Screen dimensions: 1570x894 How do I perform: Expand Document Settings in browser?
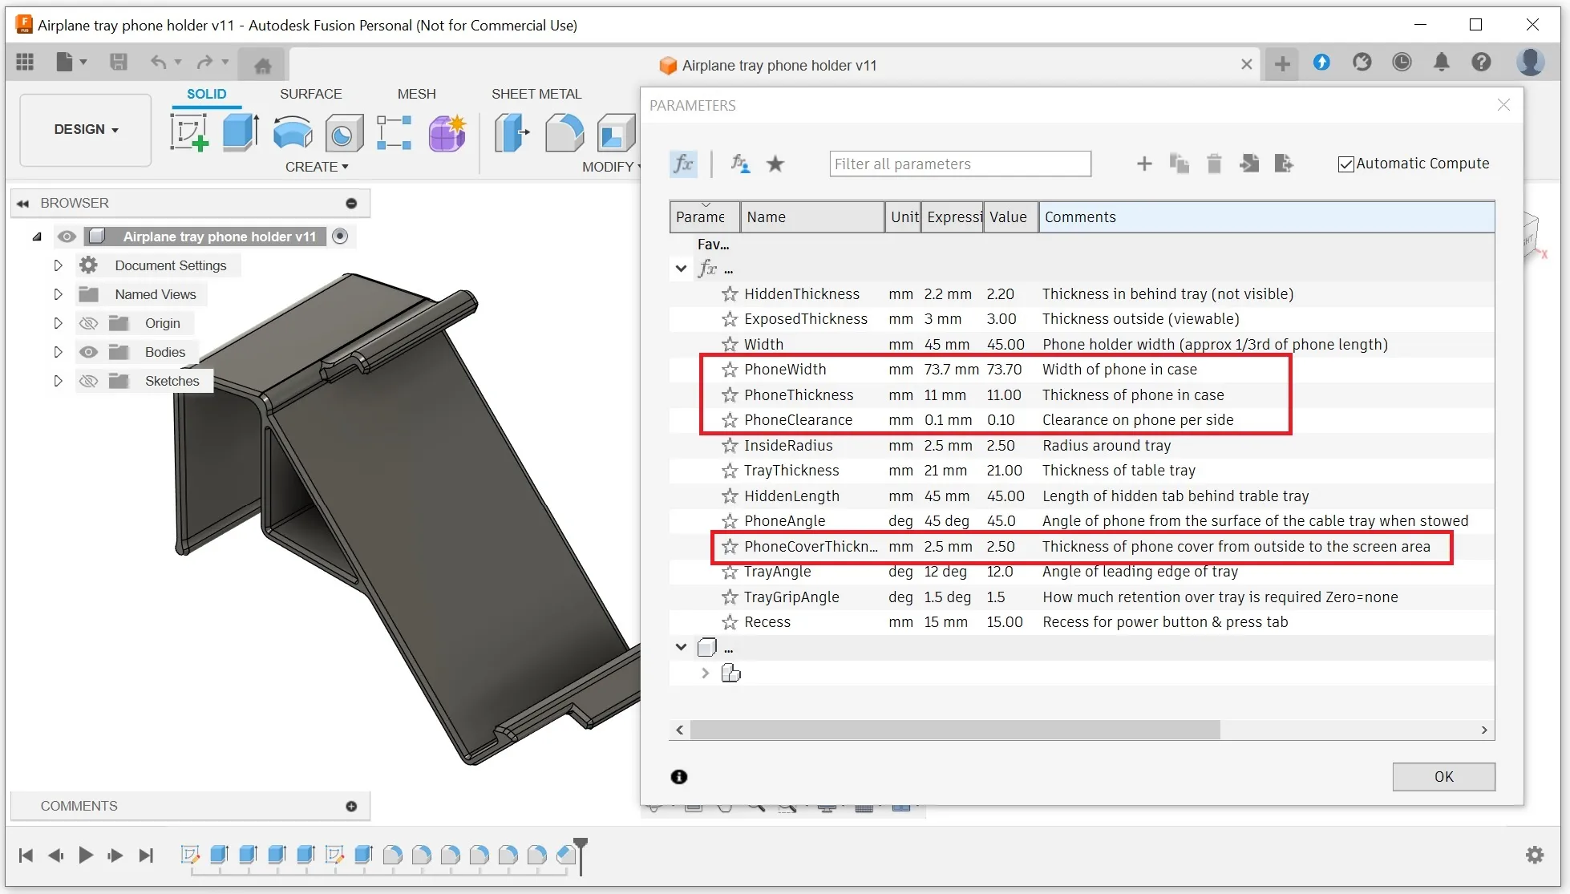[x=58, y=265]
